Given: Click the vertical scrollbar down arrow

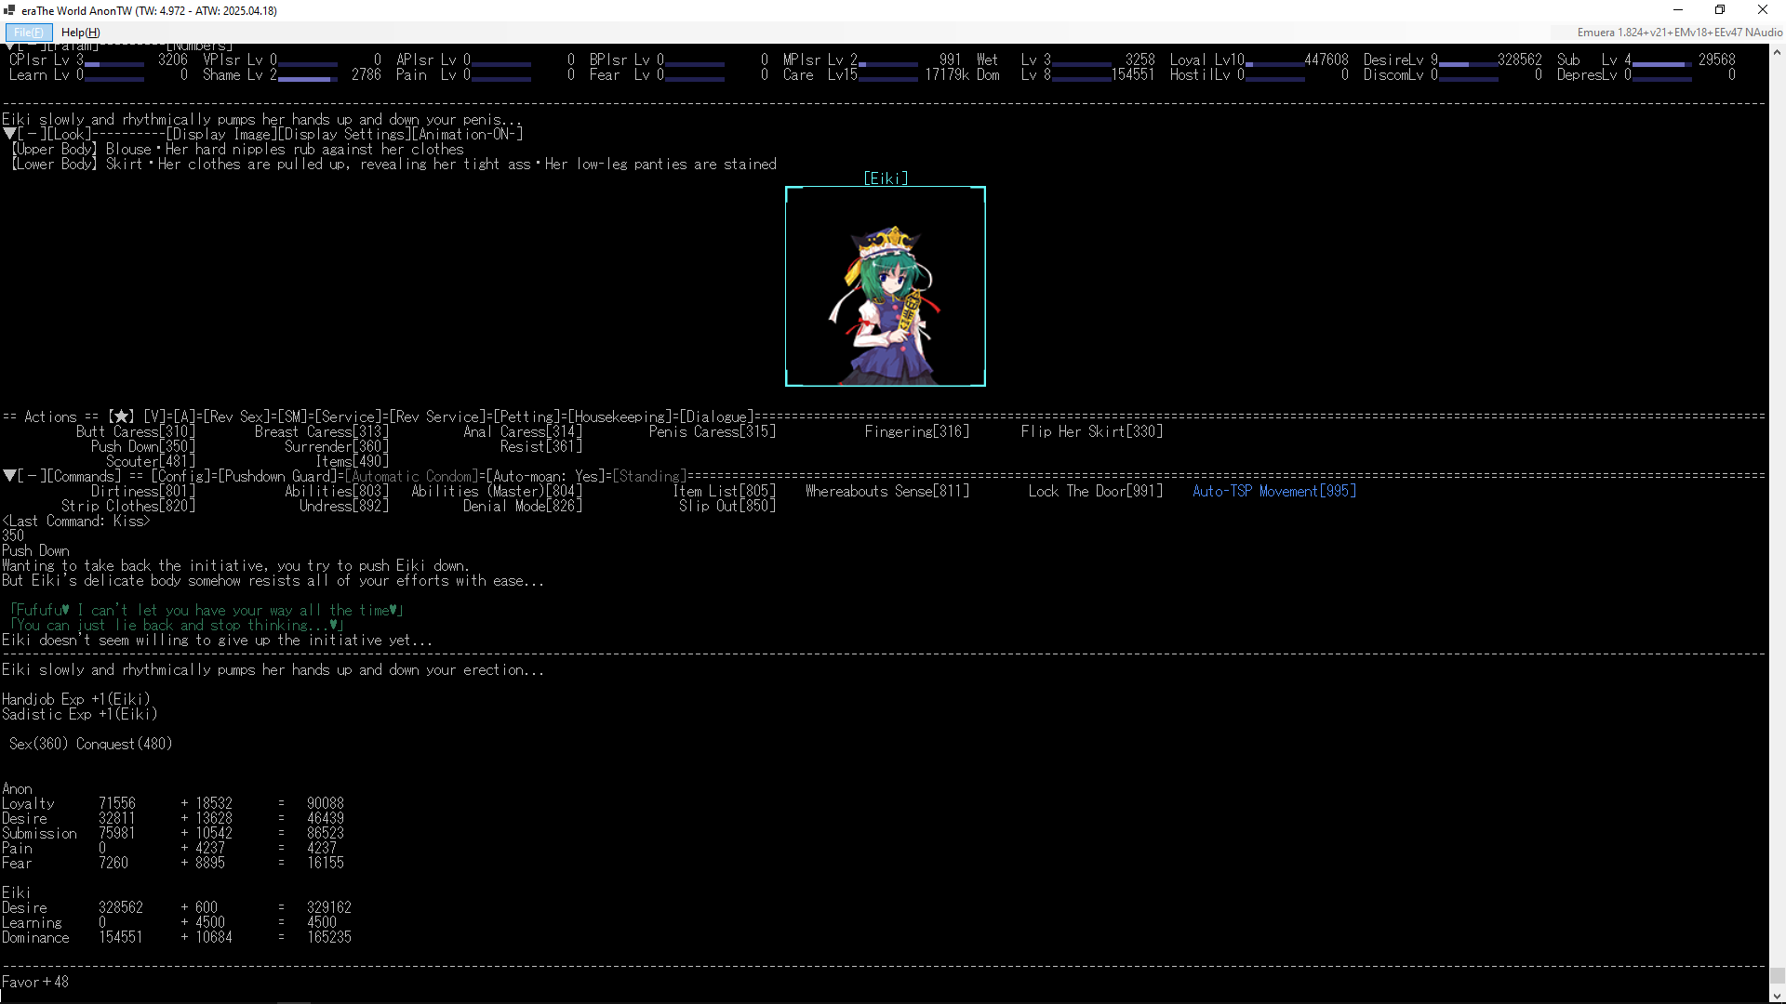Looking at the screenshot, I should click(1777, 997).
